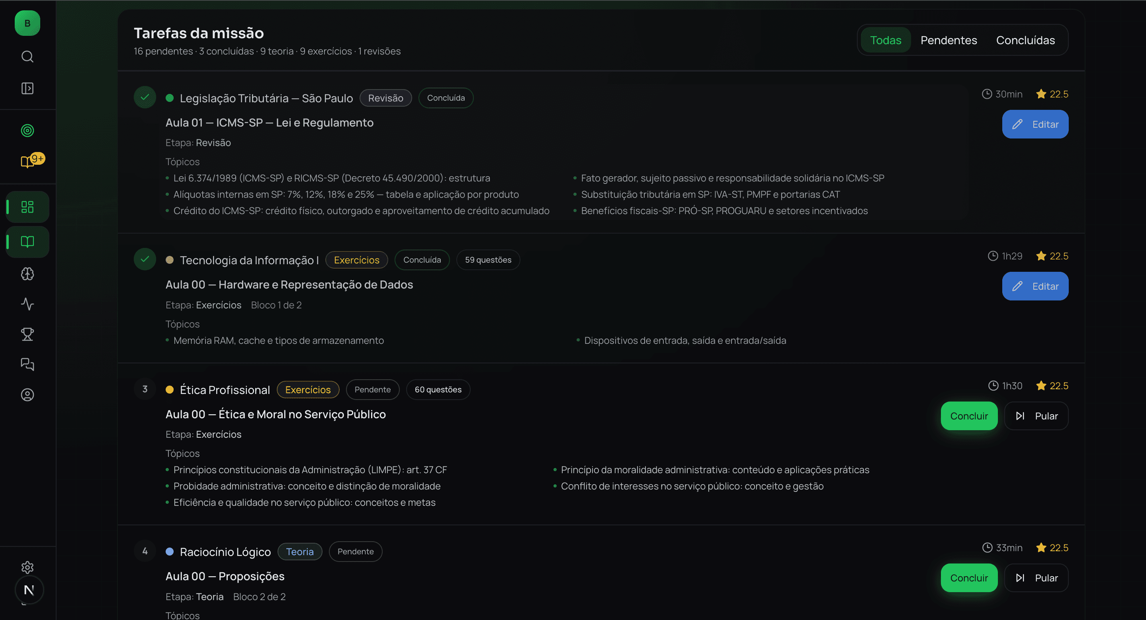Viewport: 1146px width, 620px height.
Task: Open the chat messages icon
Action: tap(27, 365)
